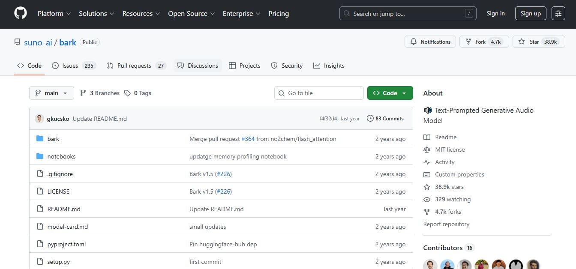The image size is (576, 269).
Task: Expand the main branch dropdown
Action: pyautogui.click(x=51, y=93)
